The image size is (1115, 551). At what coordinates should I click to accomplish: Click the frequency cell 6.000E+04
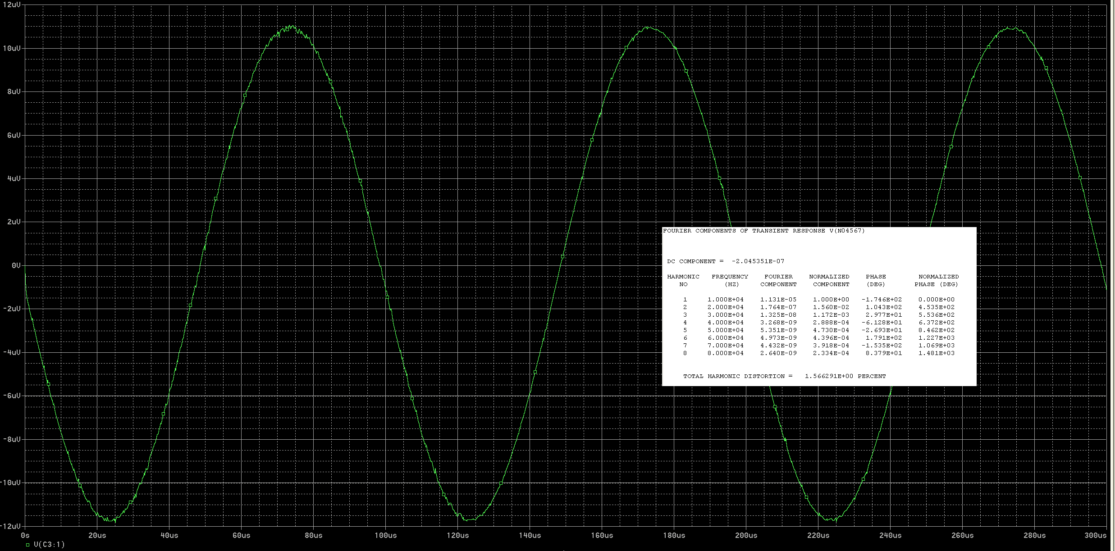[726, 338]
